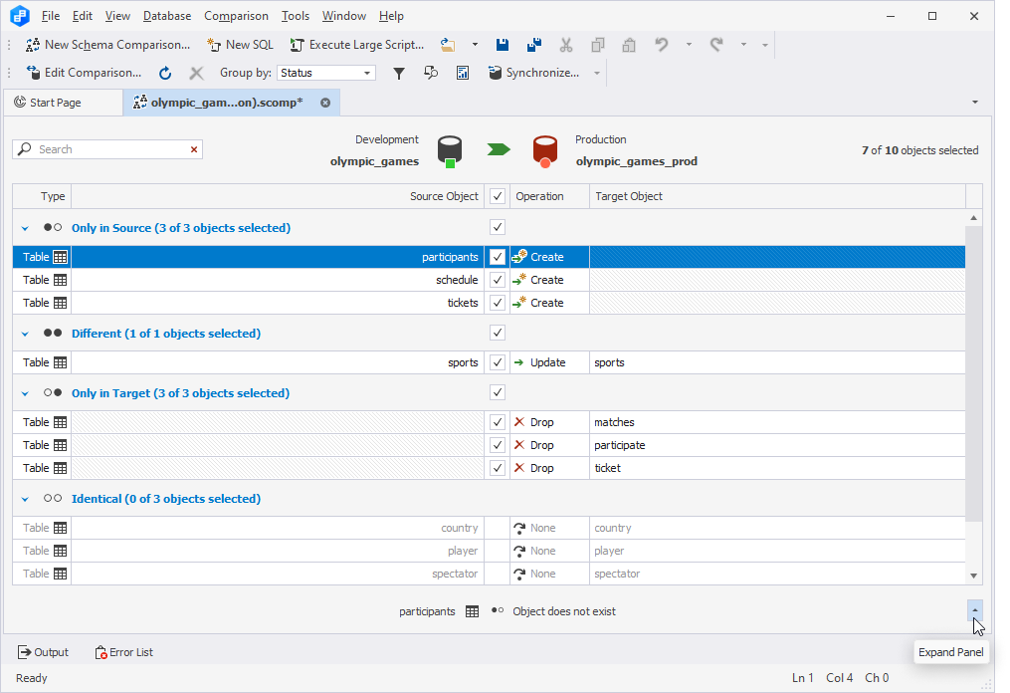
Task: Open a New SQL document
Action: (240, 45)
